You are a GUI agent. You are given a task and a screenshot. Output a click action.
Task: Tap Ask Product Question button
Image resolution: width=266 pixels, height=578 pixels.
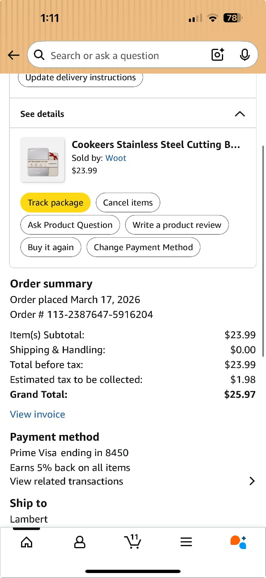pos(70,225)
